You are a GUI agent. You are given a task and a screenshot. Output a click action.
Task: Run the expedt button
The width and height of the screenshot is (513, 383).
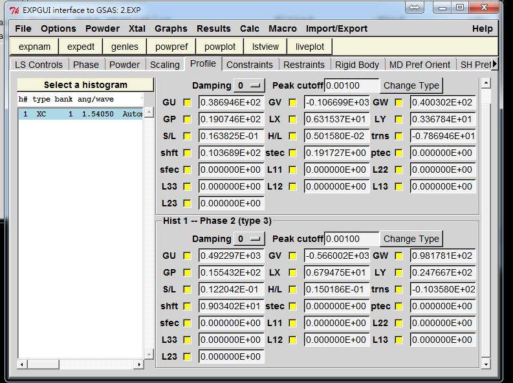click(81, 47)
